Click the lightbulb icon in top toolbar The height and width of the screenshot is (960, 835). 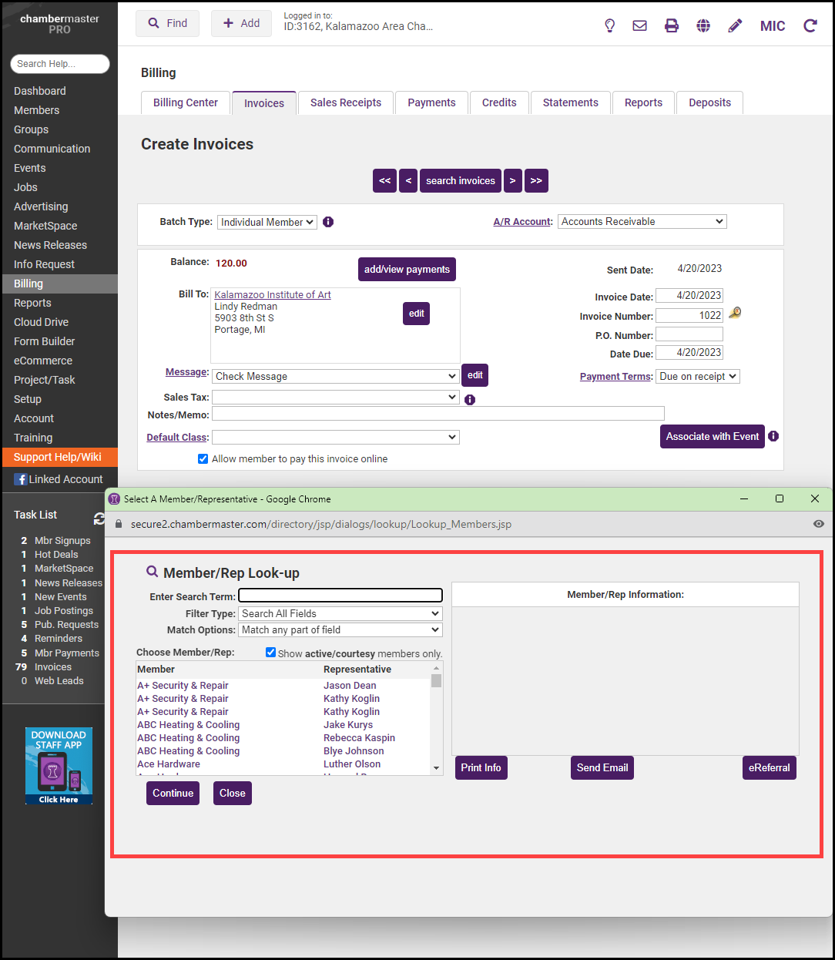pos(610,25)
